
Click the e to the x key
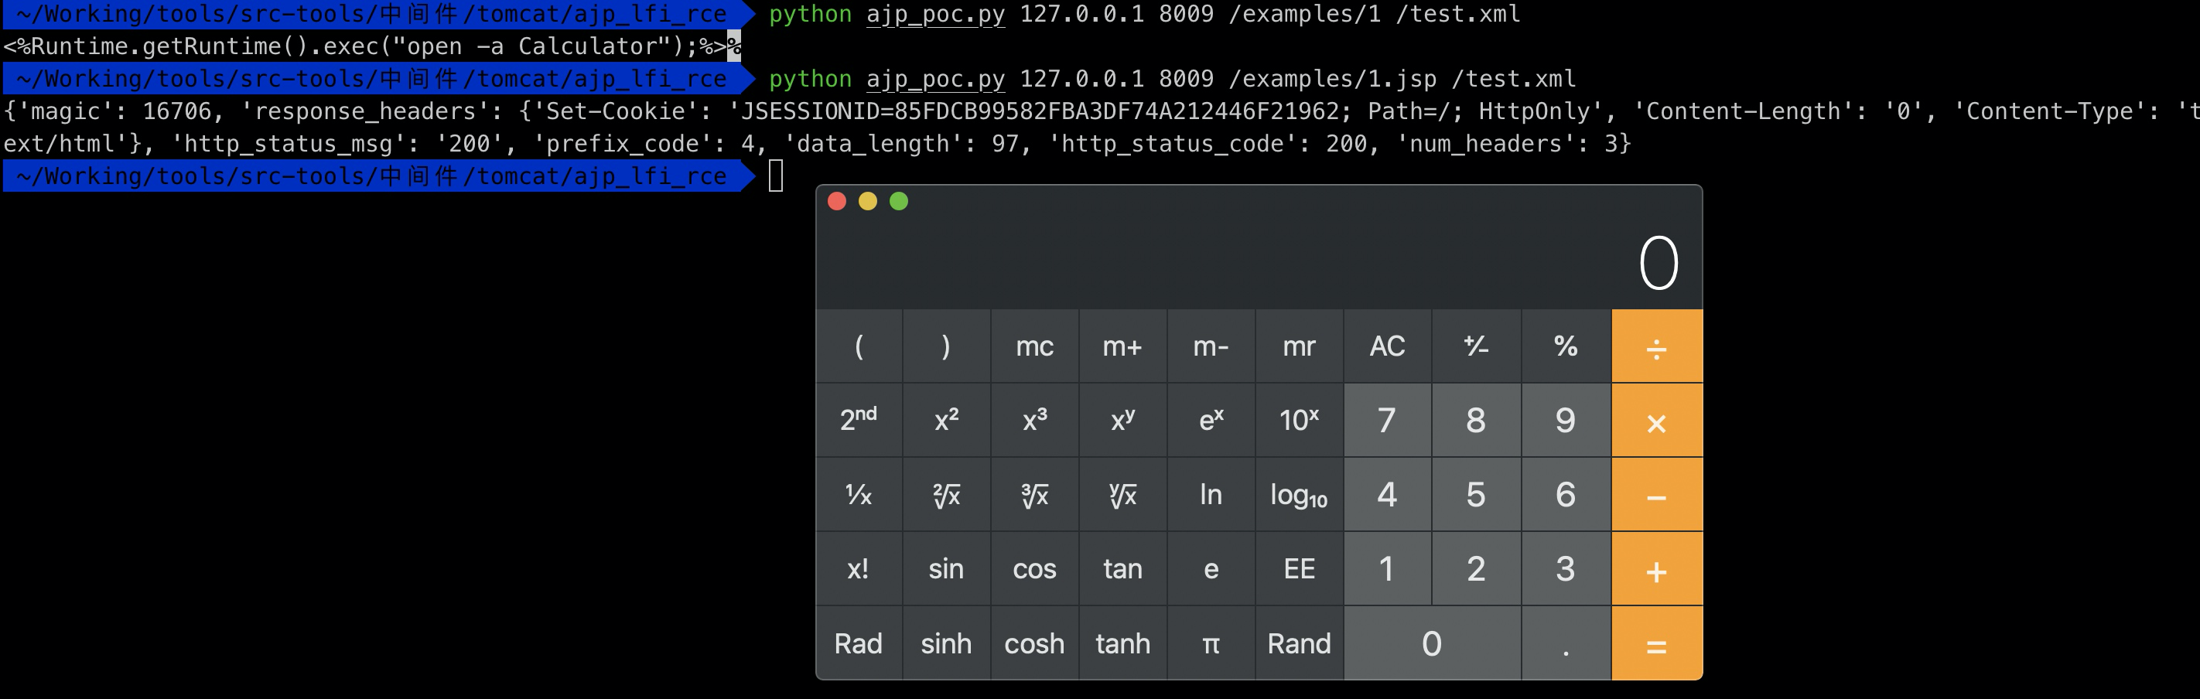click(1211, 420)
